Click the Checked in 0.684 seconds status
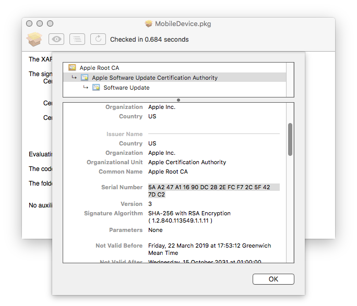Viewport: 357px width, 306px height. click(x=149, y=39)
